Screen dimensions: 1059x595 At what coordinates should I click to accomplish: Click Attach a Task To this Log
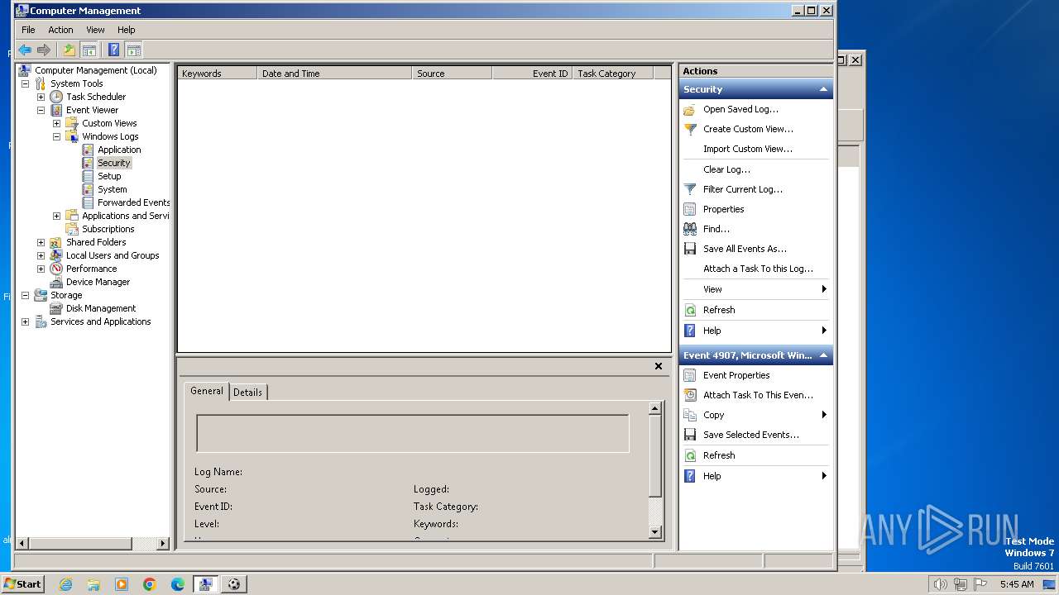758,269
